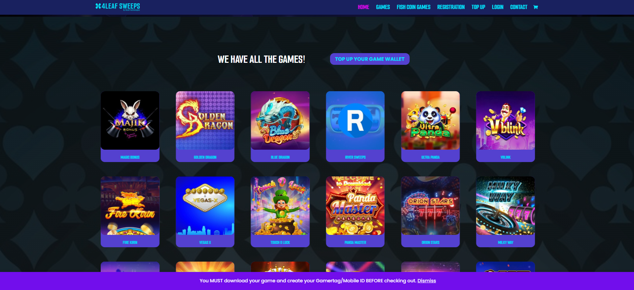Open the Touch O Luck game image

click(280, 206)
